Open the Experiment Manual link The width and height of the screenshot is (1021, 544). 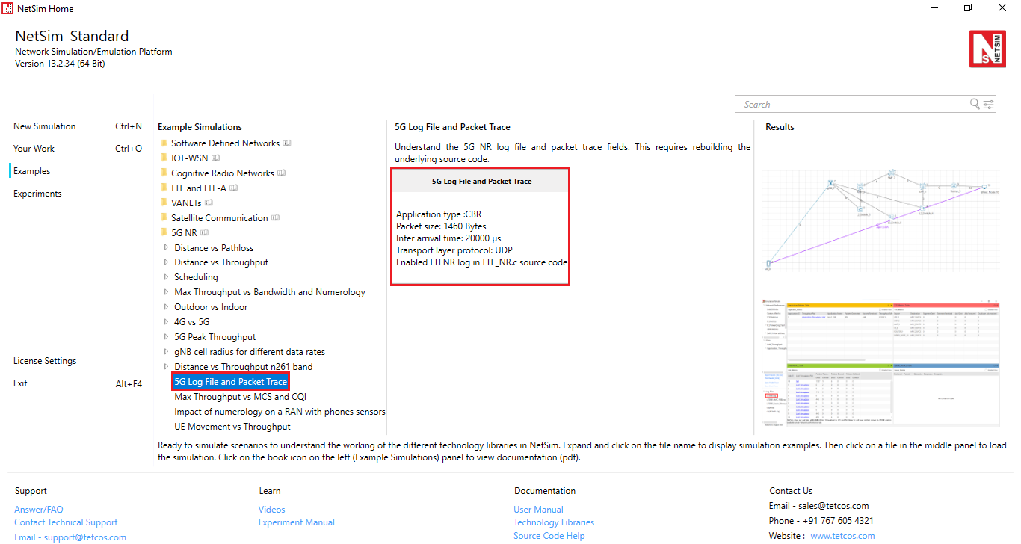(x=297, y=522)
